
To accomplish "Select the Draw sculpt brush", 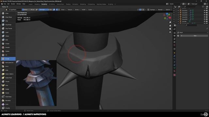I will (8, 13).
